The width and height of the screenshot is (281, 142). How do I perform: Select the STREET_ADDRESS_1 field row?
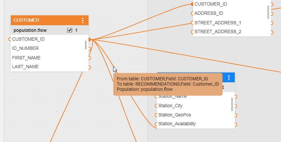[x=218, y=23]
